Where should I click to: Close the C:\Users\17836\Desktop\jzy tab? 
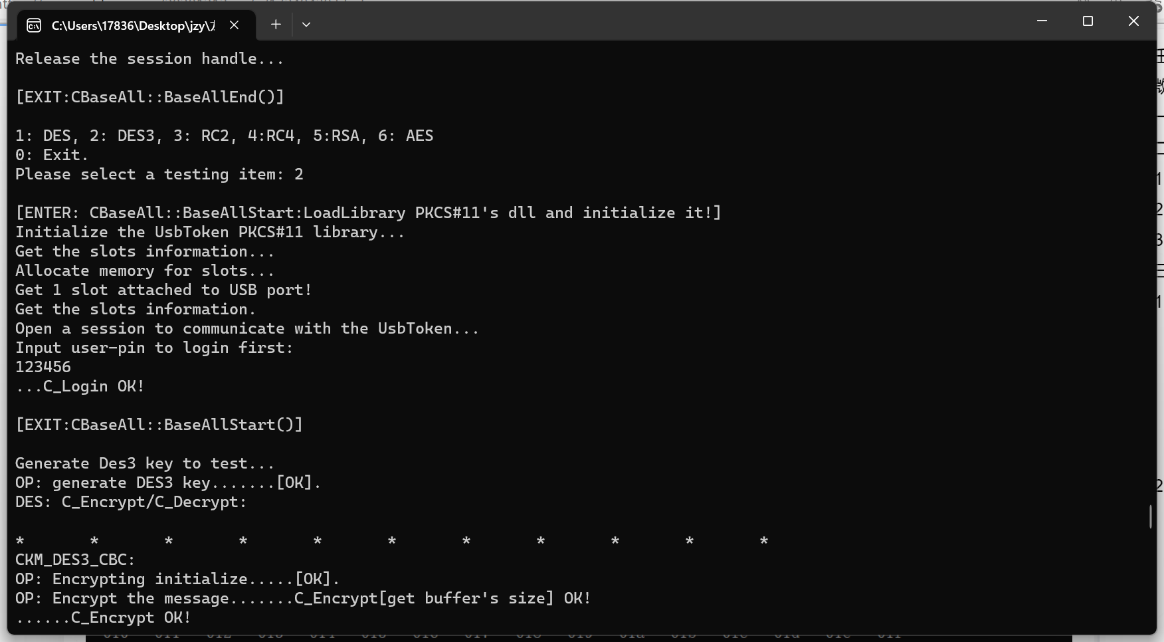click(x=234, y=25)
